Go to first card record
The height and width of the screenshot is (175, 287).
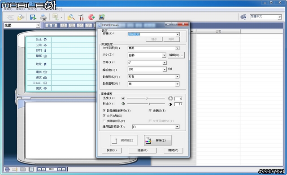(x=39, y=169)
